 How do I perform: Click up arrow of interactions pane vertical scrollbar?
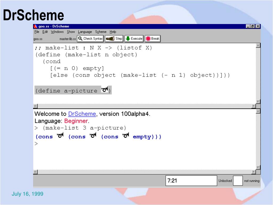tap(258, 111)
